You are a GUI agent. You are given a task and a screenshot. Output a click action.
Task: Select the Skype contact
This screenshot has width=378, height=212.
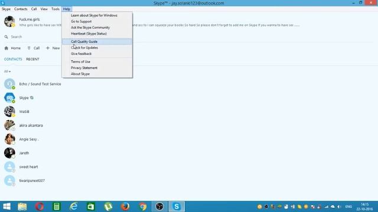(x=24, y=98)
